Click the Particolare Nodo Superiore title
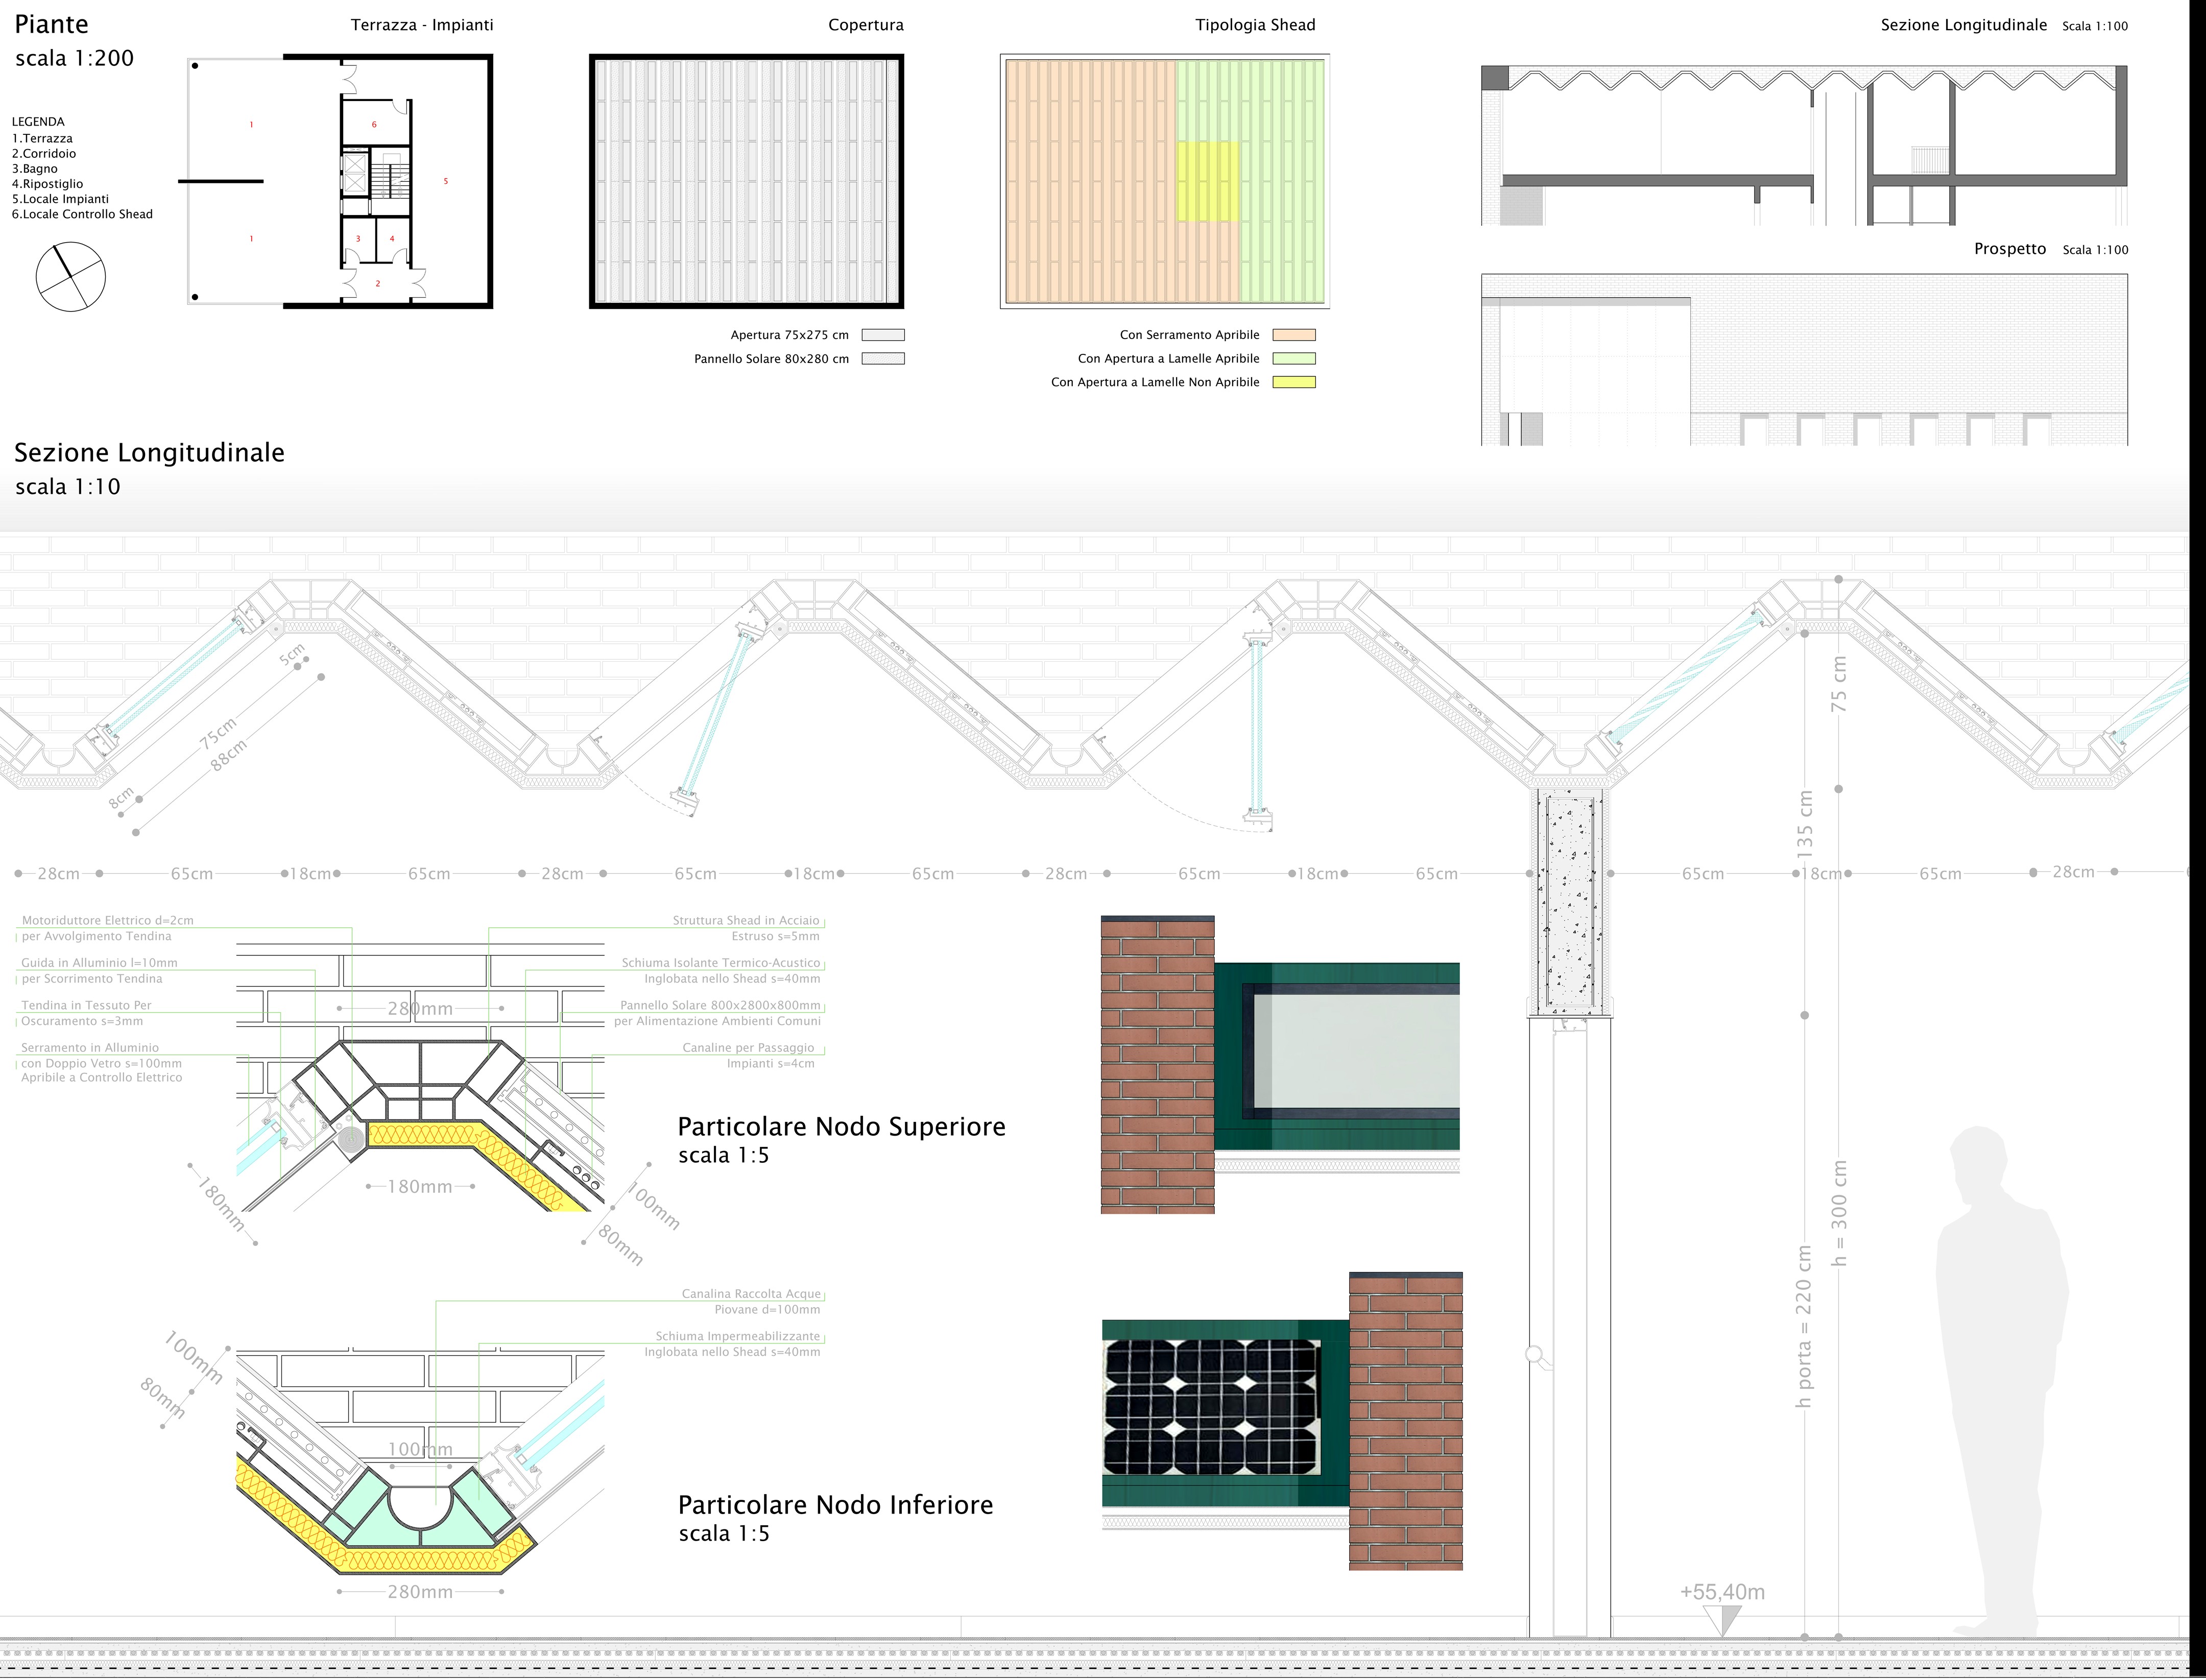2206x1680 pixels. [841, 1127]
